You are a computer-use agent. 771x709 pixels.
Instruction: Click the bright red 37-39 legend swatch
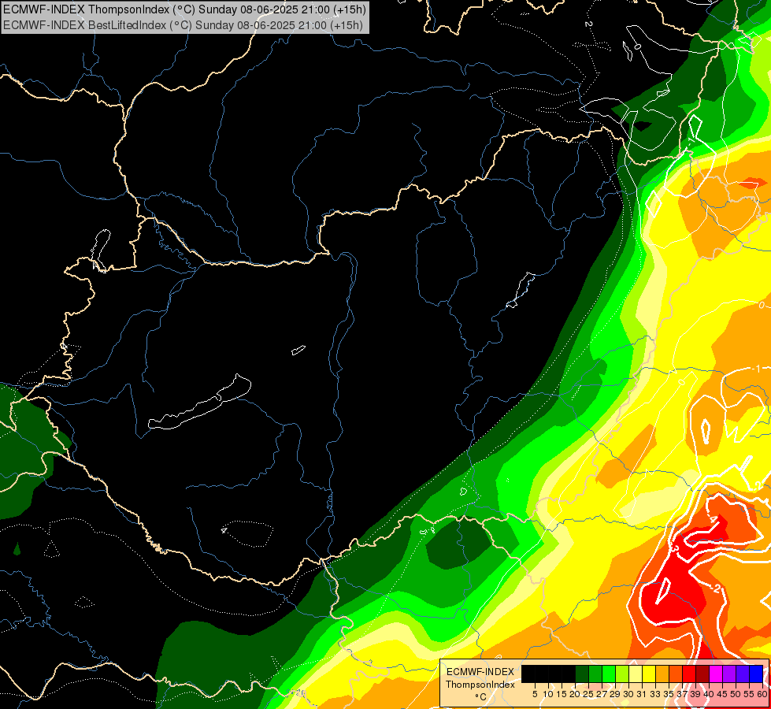(x=688, y=674)
